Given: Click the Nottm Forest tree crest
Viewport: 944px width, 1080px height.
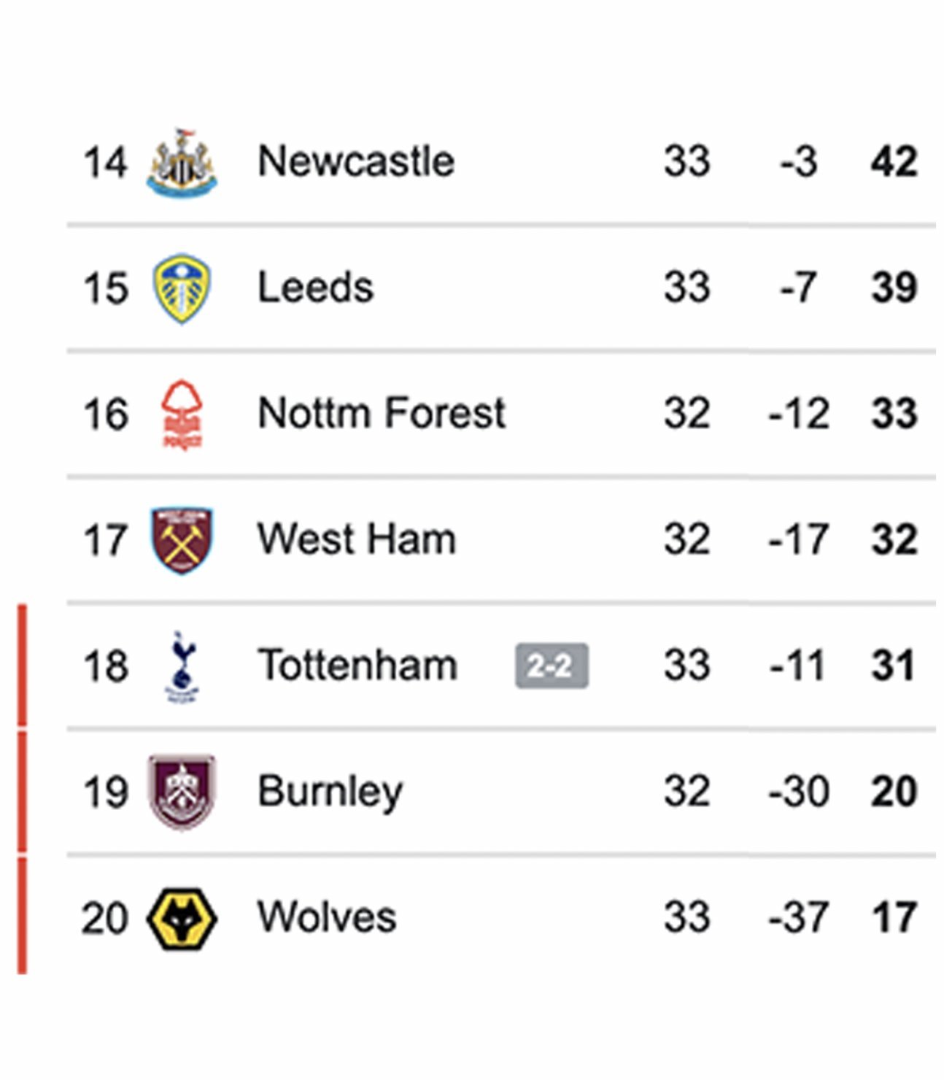Looking at the screenshot, I should pyautogui.click(x=182, y=414).
